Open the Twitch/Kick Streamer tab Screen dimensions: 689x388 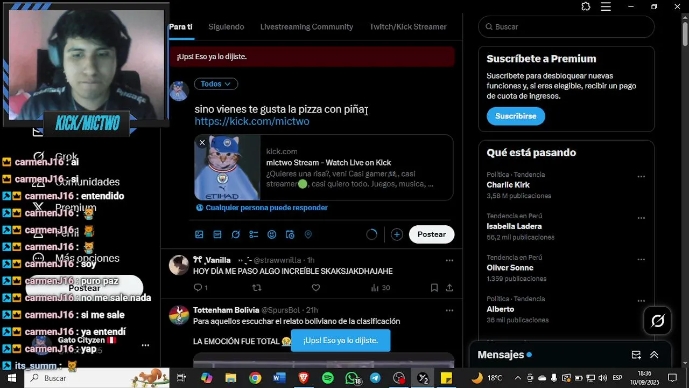coord(408,26)
